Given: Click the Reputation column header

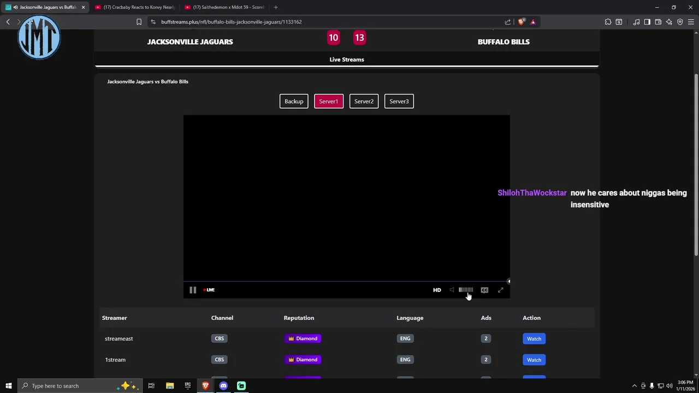Looking at the screenshot, I should (299, 318).
